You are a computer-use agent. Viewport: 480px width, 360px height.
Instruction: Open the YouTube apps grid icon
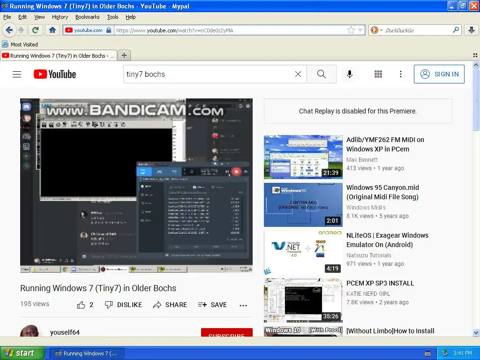(x=378, y=74)
